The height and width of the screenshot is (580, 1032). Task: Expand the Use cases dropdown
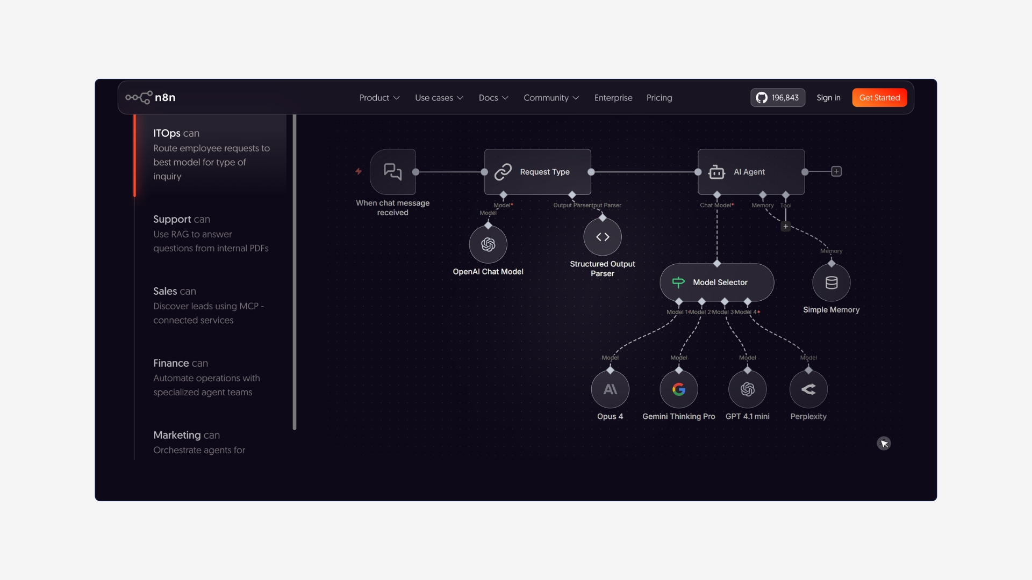click(439, 98)
